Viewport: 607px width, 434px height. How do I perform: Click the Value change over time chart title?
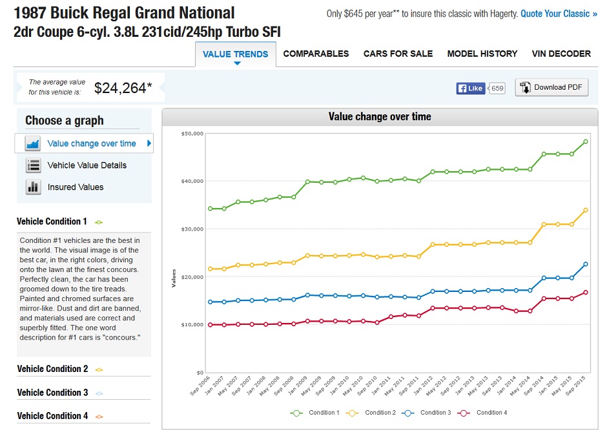(380, 116)
